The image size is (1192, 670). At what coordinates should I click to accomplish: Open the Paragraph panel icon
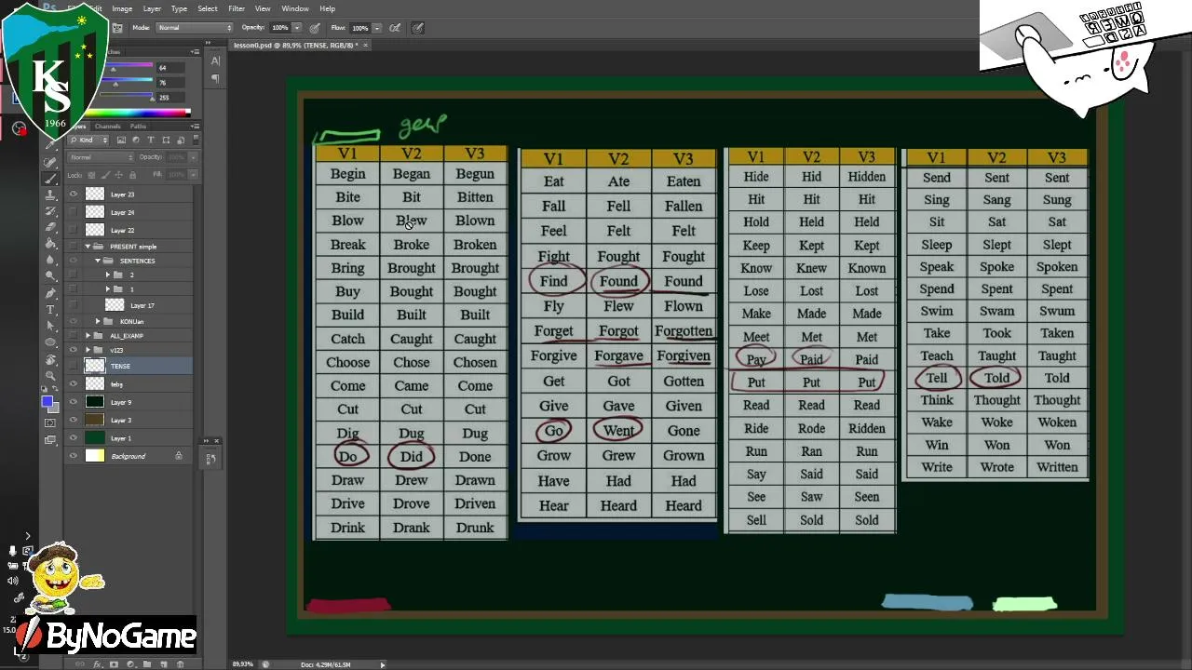coord(215,79)
